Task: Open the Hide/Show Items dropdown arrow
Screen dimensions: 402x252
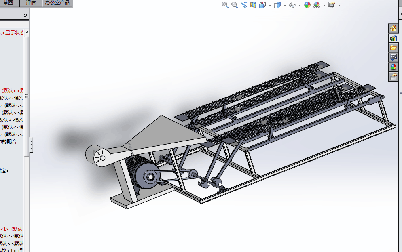Action: [x=300, y=5]
